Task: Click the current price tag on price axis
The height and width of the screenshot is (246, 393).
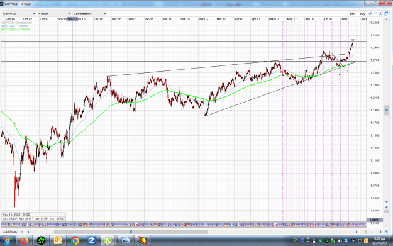Action: (x=375, y=220)
